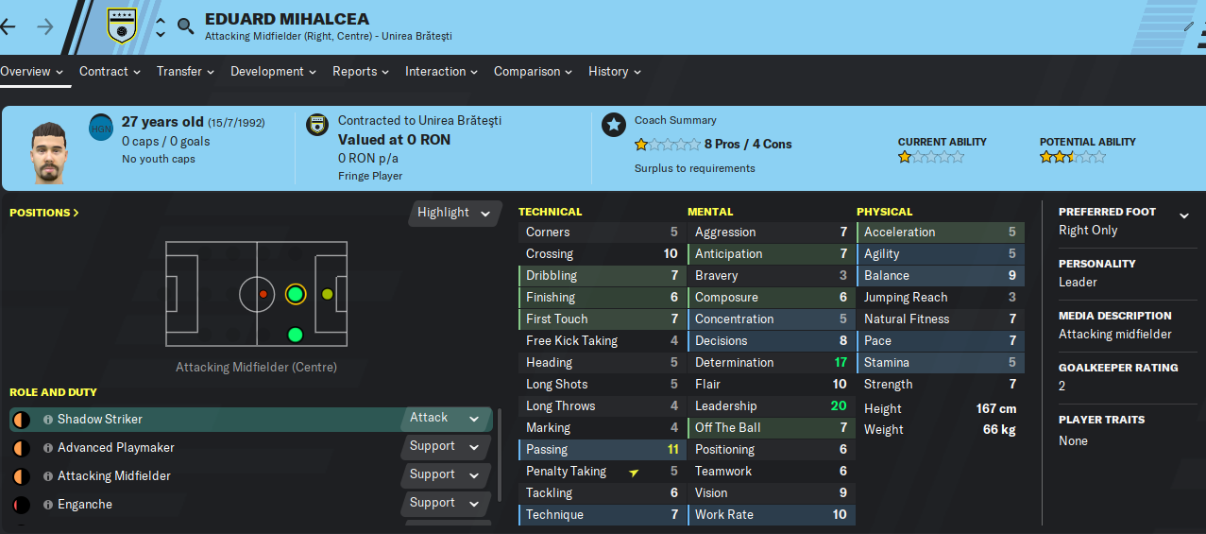Screen dimensions: 1206x534
Task: Open the Transfer menu
Action: (185, 71)
